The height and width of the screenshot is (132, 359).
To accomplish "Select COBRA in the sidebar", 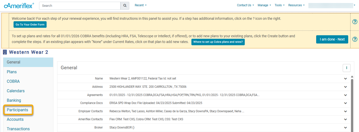I will pos(13,81).
